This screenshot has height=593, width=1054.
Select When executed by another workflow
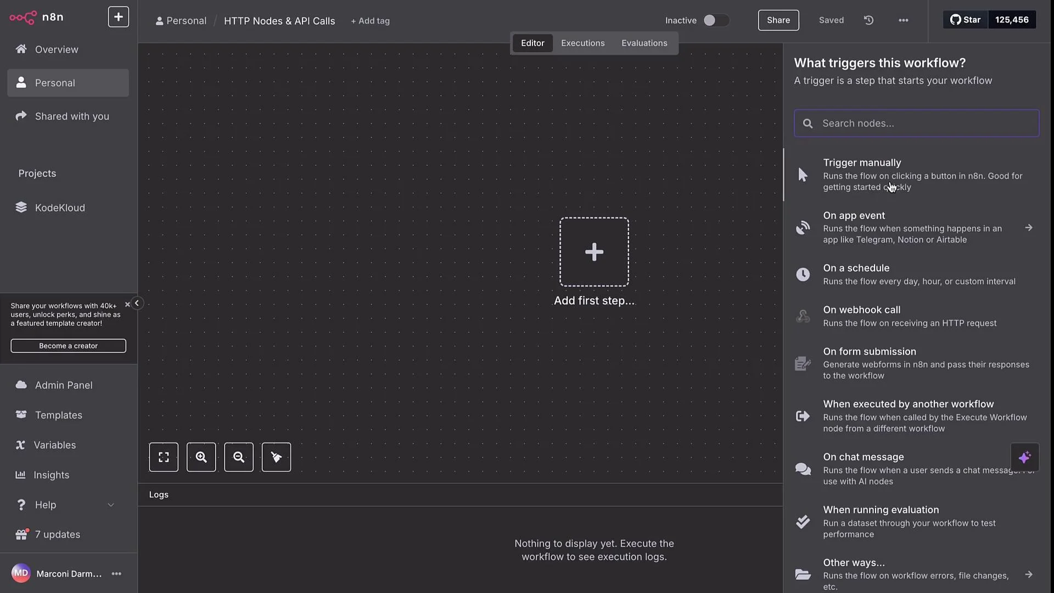pos(916,416)
